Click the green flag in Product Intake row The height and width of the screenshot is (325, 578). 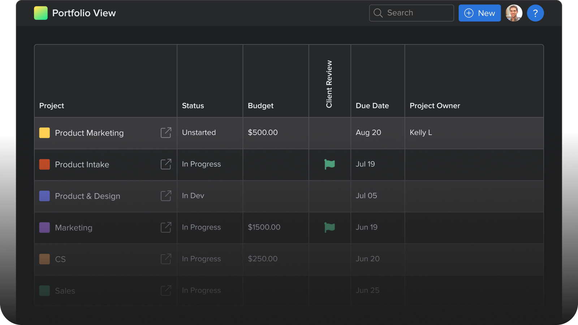click(x=329, y=164)
